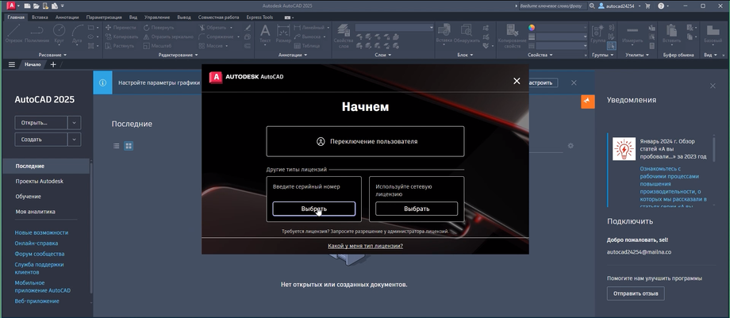Click Выбрать under network license option
The image size is (730, 318).
coord(417,209)
